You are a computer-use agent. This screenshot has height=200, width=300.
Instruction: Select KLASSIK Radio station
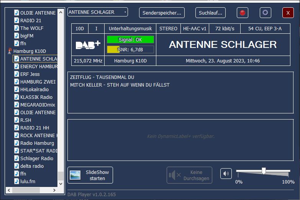(x=36, y=97)
